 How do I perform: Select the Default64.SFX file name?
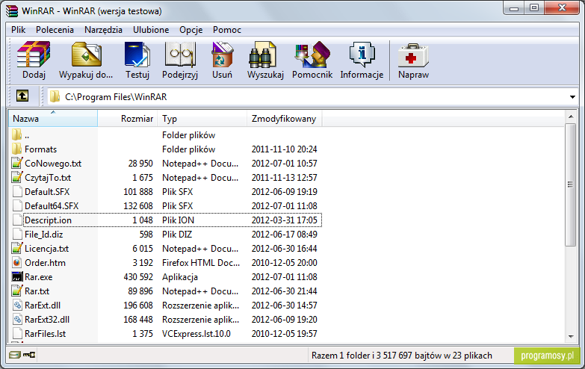click(x=52, y=206)
